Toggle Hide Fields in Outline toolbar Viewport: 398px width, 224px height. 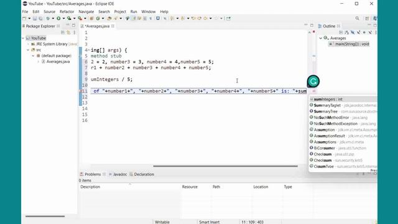[353, 32]
